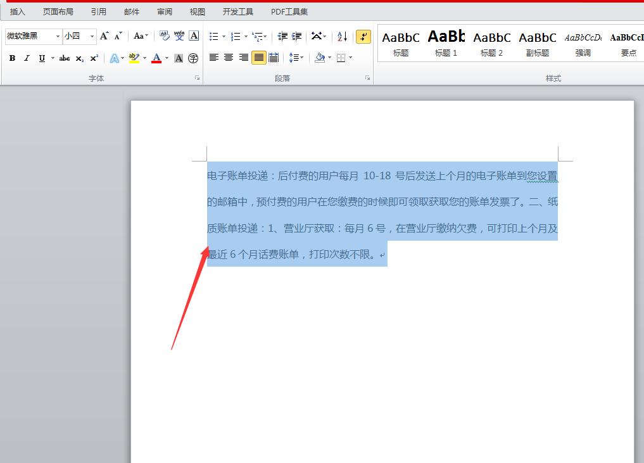Open the Phonetic Guide (拼音指南) tool
The width and height of the screenshot is (644, 463).
pos(179,35)
